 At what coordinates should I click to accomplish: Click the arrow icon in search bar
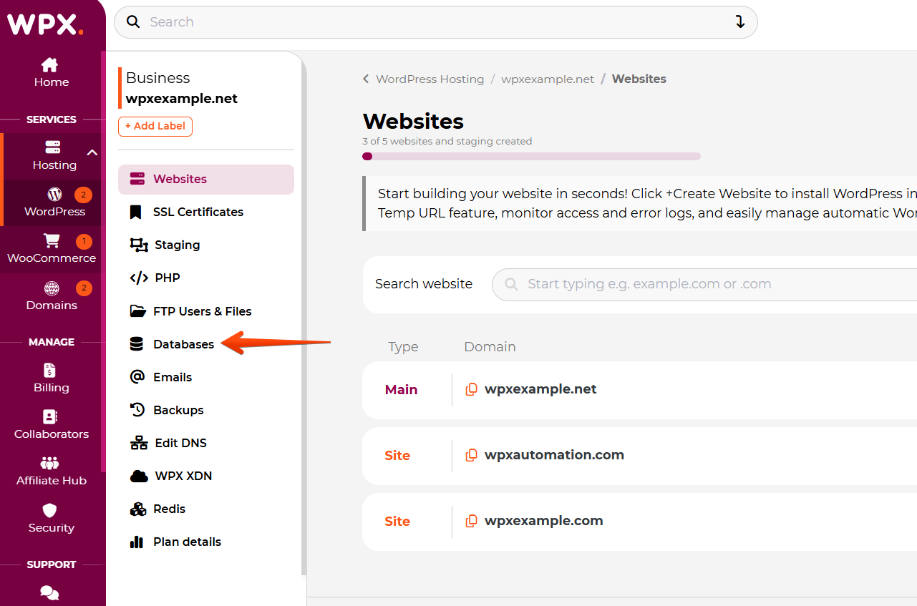coord(740,21)
